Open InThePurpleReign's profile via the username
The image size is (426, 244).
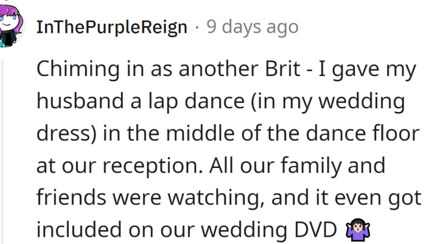(x=111, y=27)
